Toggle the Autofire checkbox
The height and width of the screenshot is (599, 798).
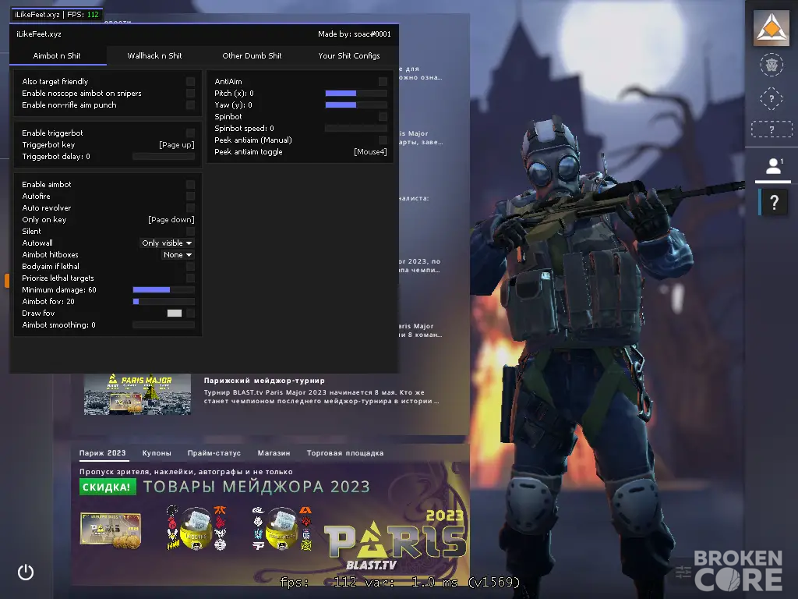190,196
